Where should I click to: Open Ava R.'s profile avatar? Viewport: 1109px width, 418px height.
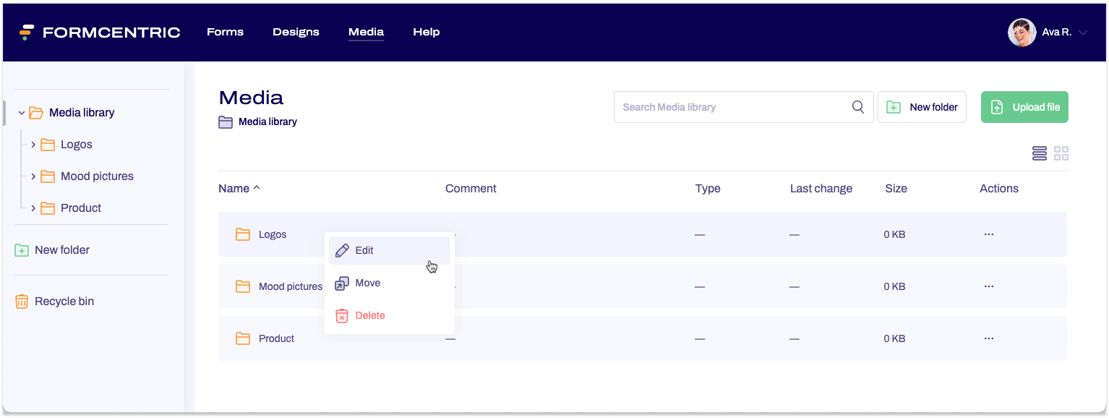[1022, 32]
